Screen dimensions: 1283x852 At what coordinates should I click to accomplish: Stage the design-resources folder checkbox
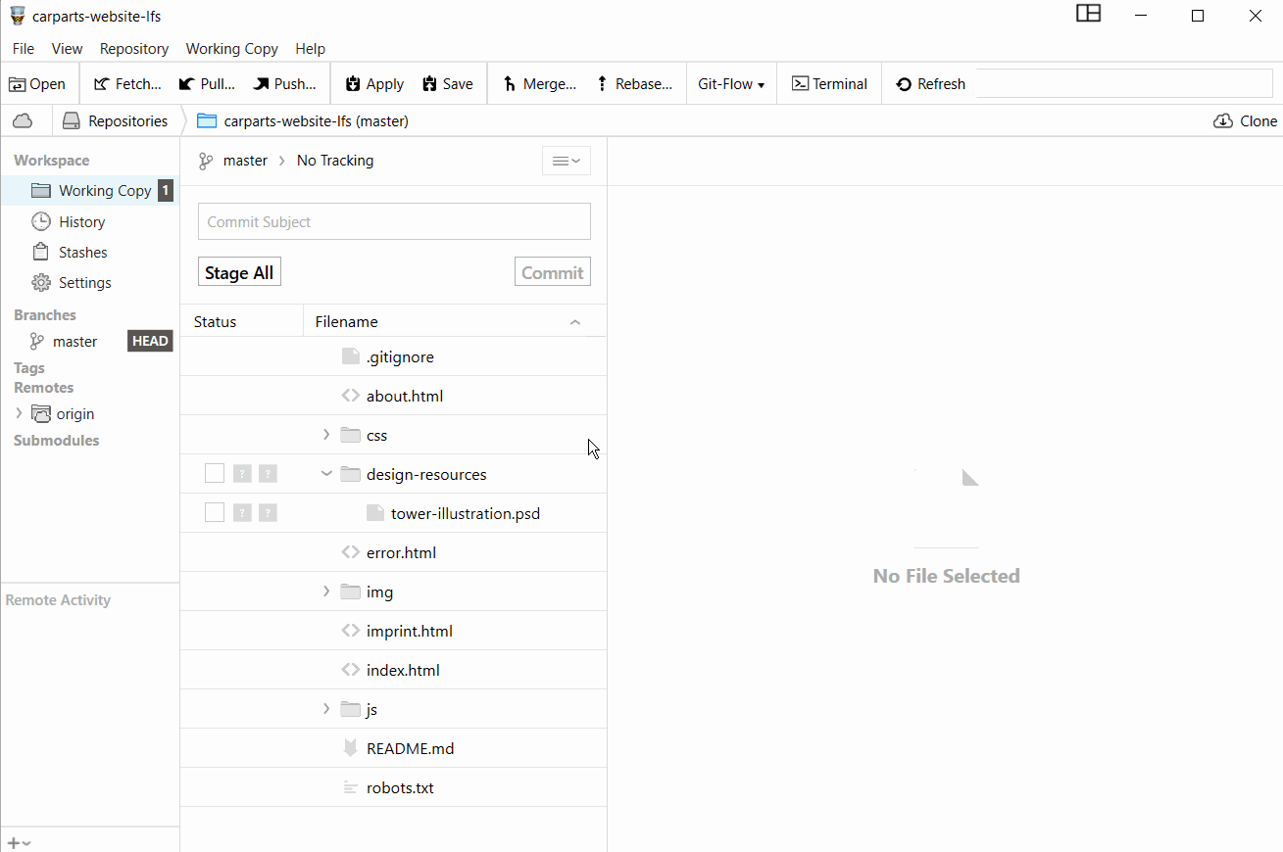pos(215,474)
